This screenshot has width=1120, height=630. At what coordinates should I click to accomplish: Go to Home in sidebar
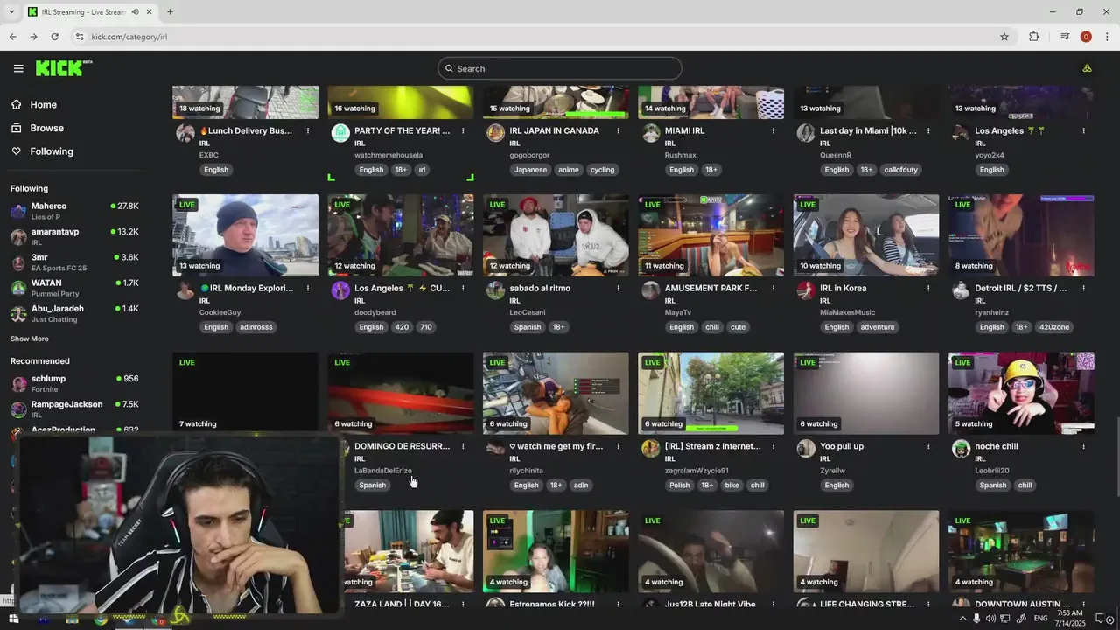pos(34,104)
